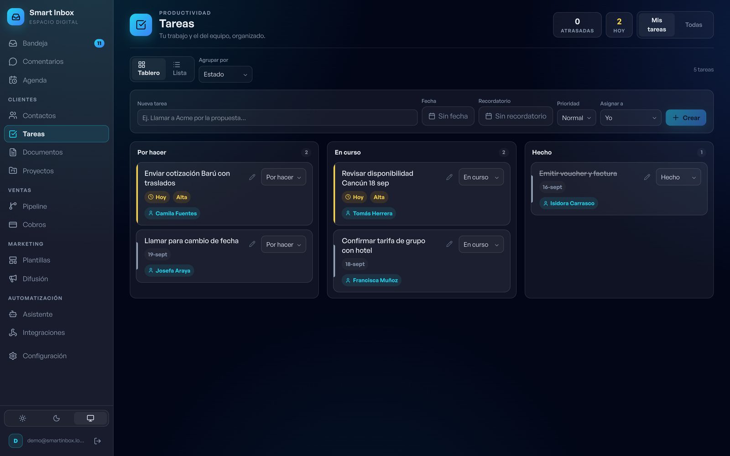Click the Smart Inbox logo icon
Screen dimensions: 730x456
click(x=16, y=17)
